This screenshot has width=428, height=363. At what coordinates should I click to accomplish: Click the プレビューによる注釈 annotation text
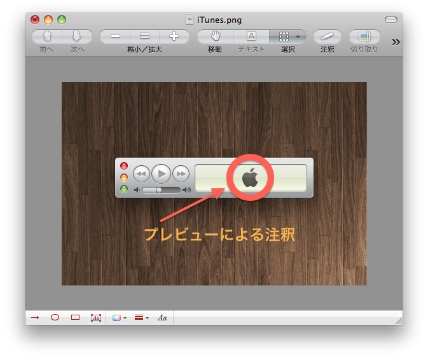pyautogui.click(x=220, y=235)
